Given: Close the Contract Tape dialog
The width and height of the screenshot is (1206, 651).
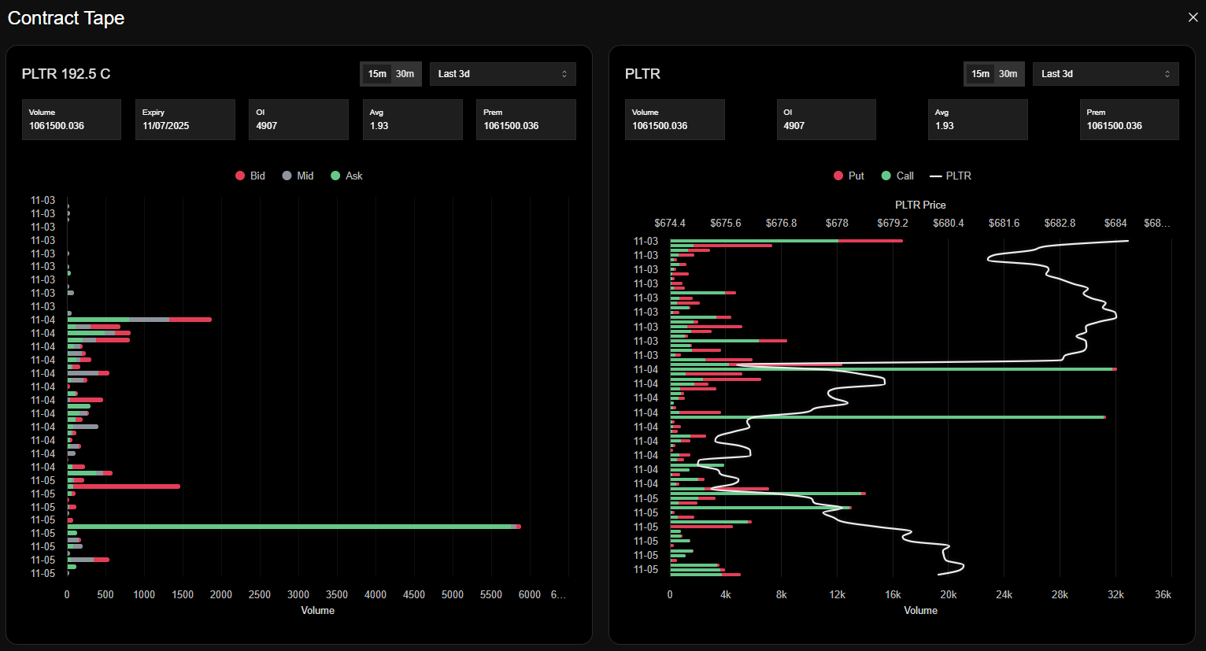Looking at the screenshot, I should [1193, 17].
